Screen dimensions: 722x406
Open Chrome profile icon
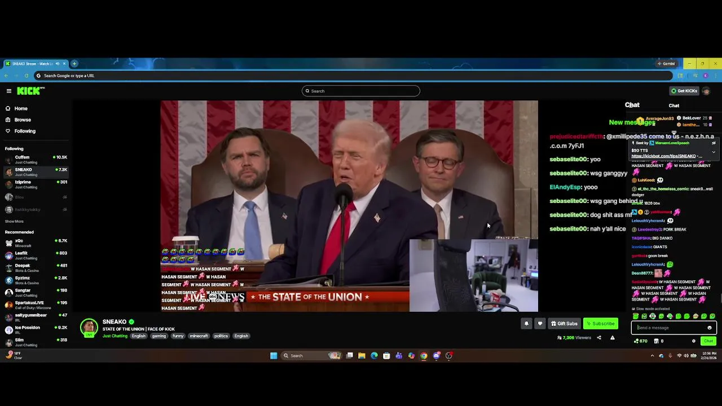pyautogui.click(x=705, y=76)
